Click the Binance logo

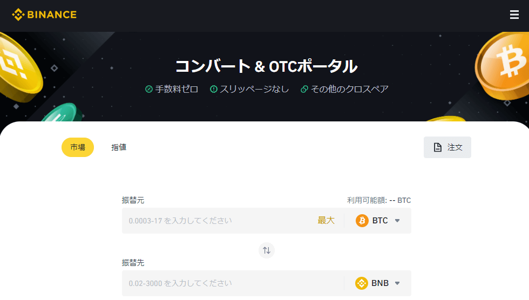click(44, 15)
